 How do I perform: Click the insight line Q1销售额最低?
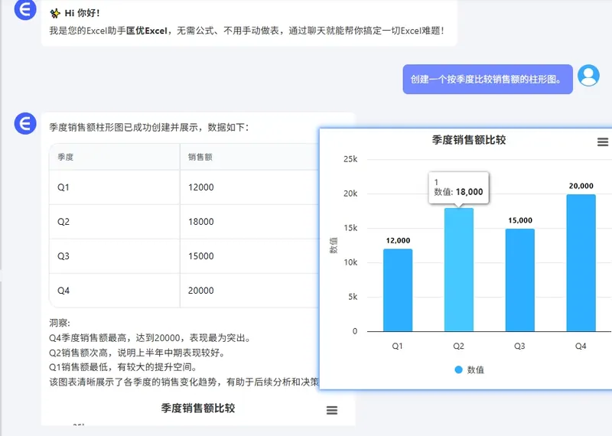click(123, 367)
